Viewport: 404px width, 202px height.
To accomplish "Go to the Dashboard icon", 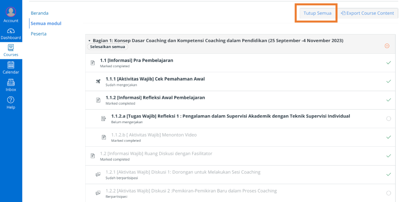I will 11,31.
